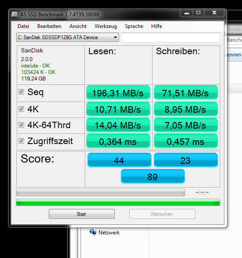Image resolution: width=242 pixels, height=258 pixels.
Task: Click the AS SSD Benchmark title bar icon
Action: 15,14
